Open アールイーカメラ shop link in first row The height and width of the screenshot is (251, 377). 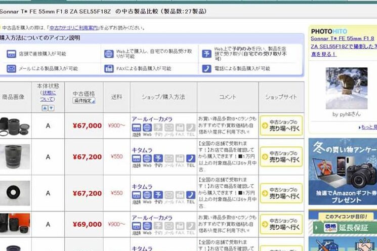[152, 119]
